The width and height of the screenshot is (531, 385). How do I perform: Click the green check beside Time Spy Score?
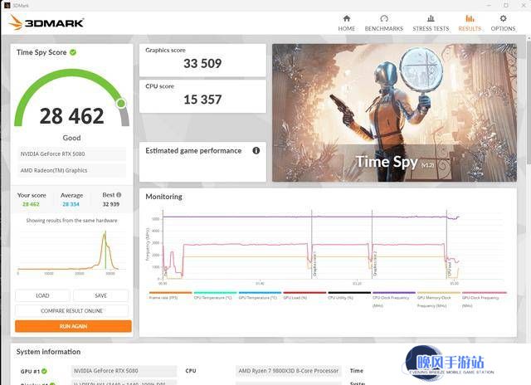click(73, 52)
